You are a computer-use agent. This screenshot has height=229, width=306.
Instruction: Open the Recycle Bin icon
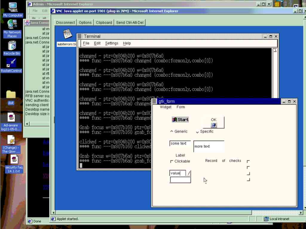pos(12,46)
